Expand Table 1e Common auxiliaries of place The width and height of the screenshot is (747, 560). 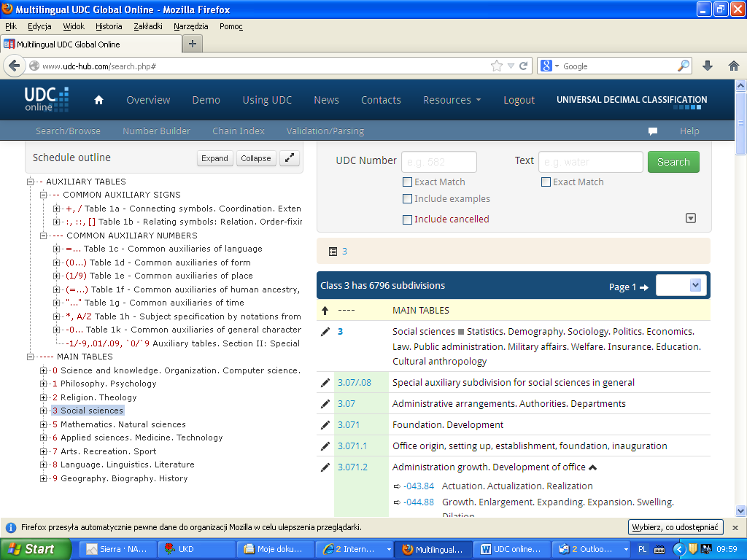click(56, 276)
